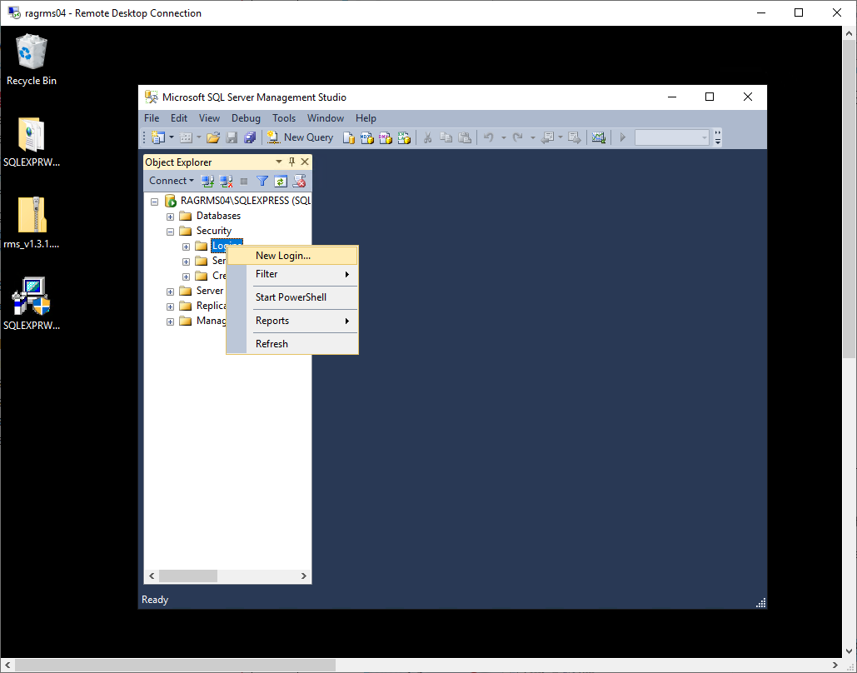This screenshot has height=673, width=857.
Task: Click the New Query button
Action: click(300, 137)
